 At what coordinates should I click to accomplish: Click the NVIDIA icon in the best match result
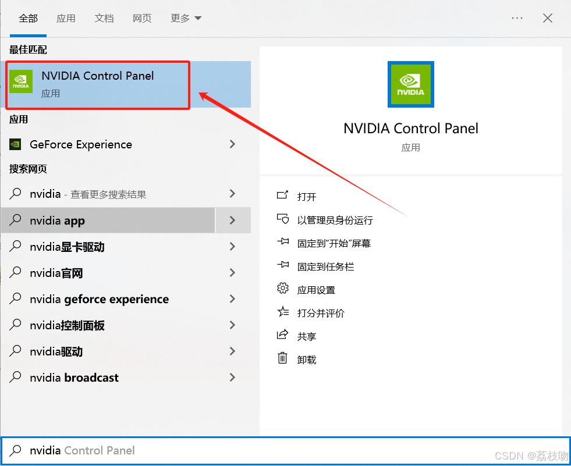coord(21,81)
